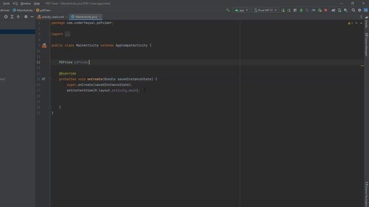Sync project with Gradle files
This screenshot has height=207, width=369.
click(x=333, y=10)
